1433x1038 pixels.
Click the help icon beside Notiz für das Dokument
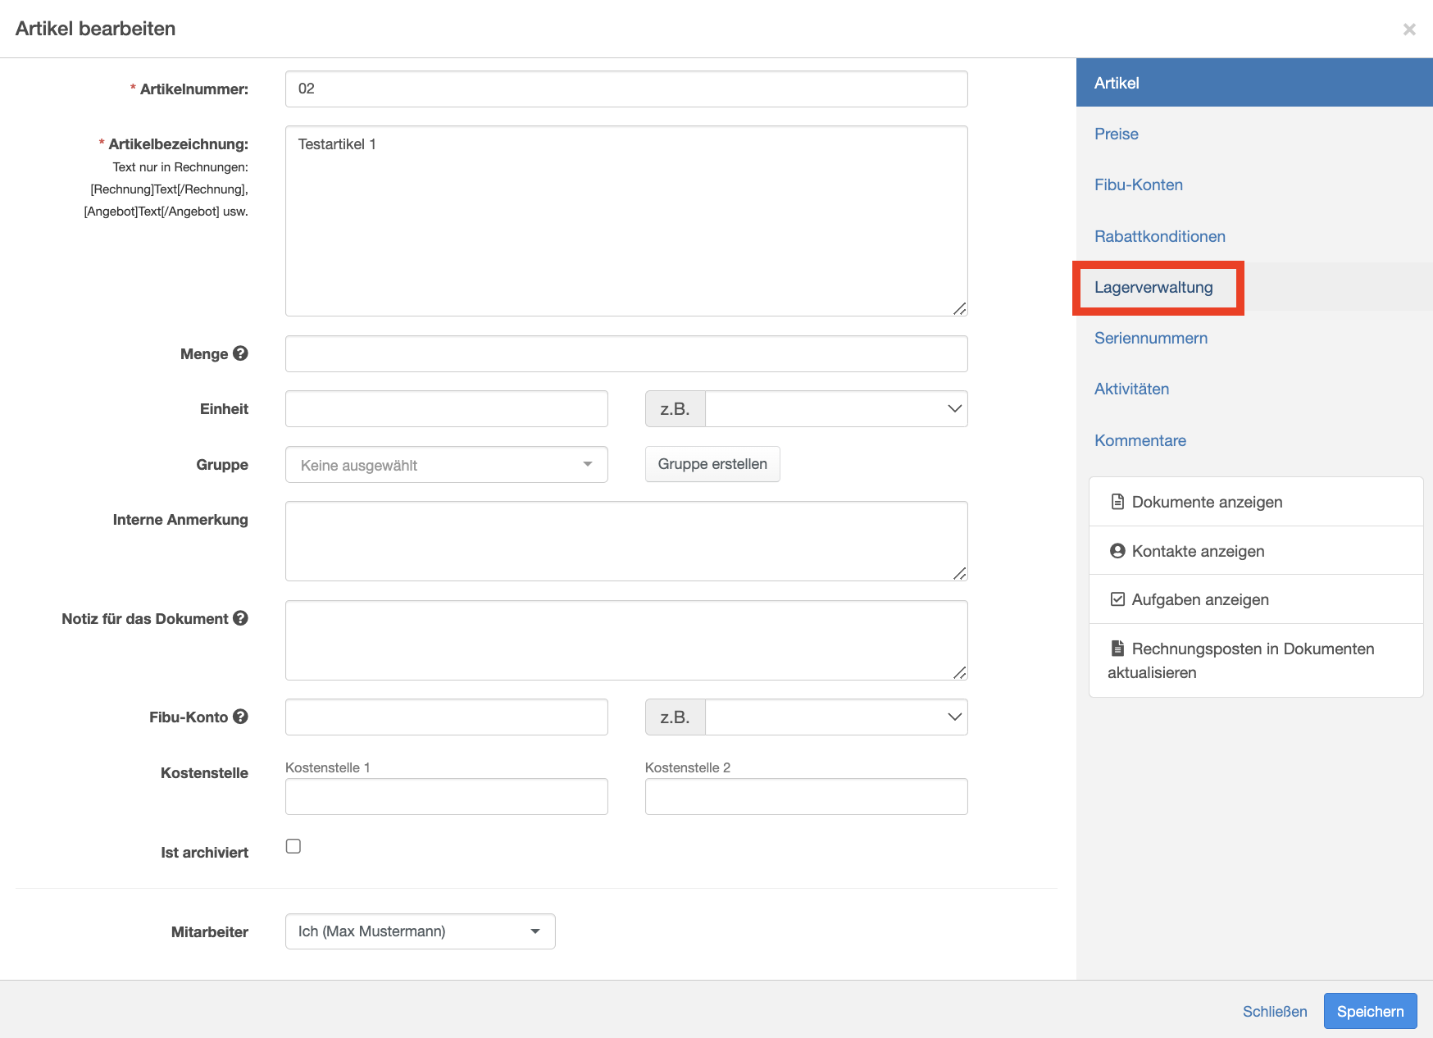pos(240,618)
